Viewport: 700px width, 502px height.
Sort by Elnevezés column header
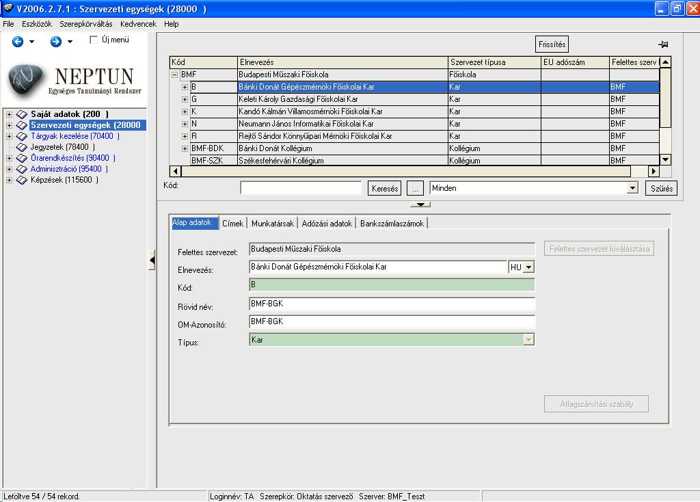342,62
